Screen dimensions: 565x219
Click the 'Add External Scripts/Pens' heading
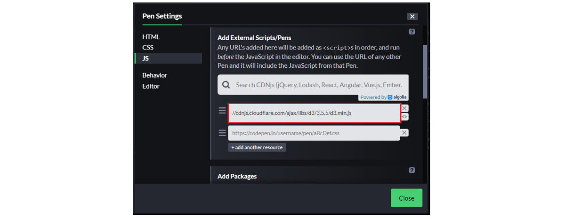(255, 38)
